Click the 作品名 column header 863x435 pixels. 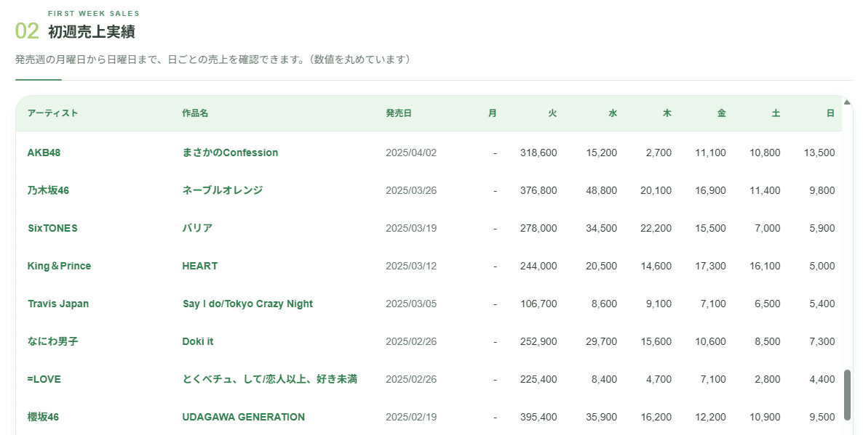point(196,113)
